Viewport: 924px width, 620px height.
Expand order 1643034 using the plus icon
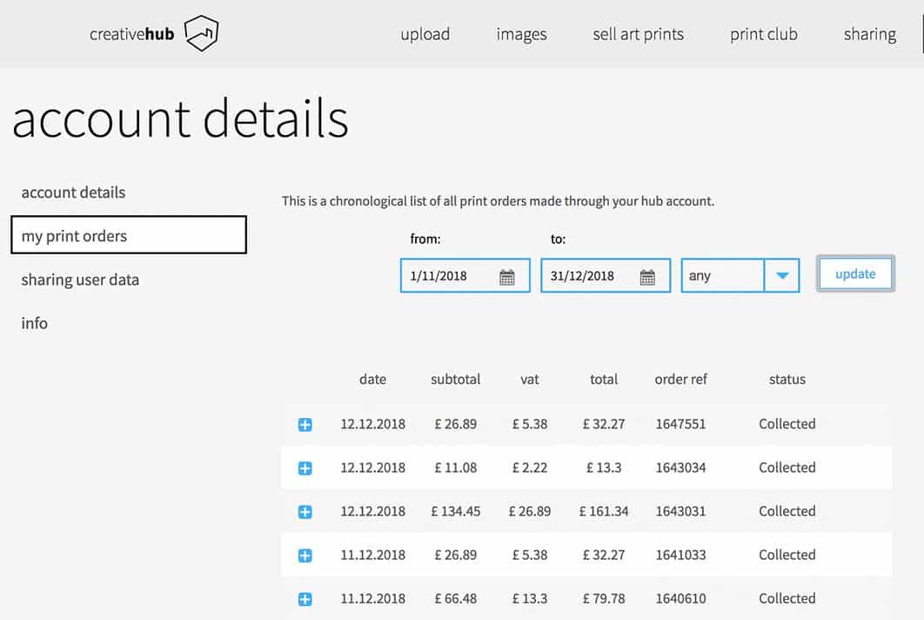pos(305,468)
